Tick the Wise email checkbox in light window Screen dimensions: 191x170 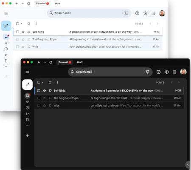pos(17,47)
